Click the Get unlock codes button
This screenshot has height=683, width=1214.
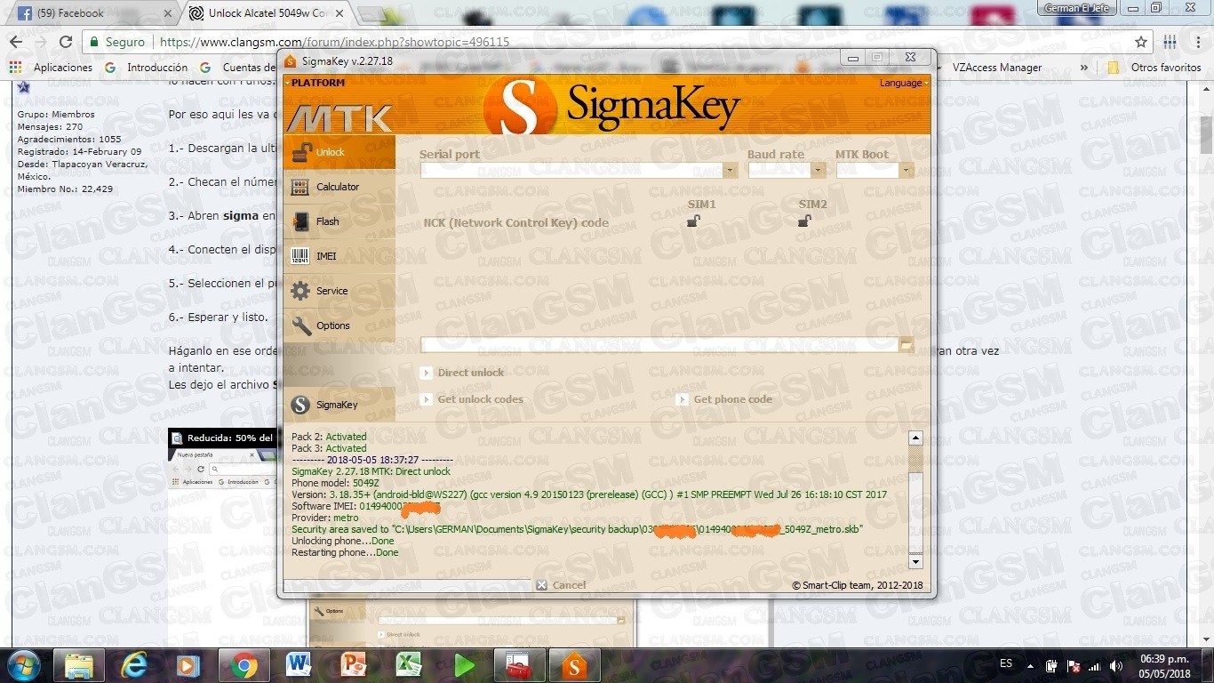(x=472, y=399)
